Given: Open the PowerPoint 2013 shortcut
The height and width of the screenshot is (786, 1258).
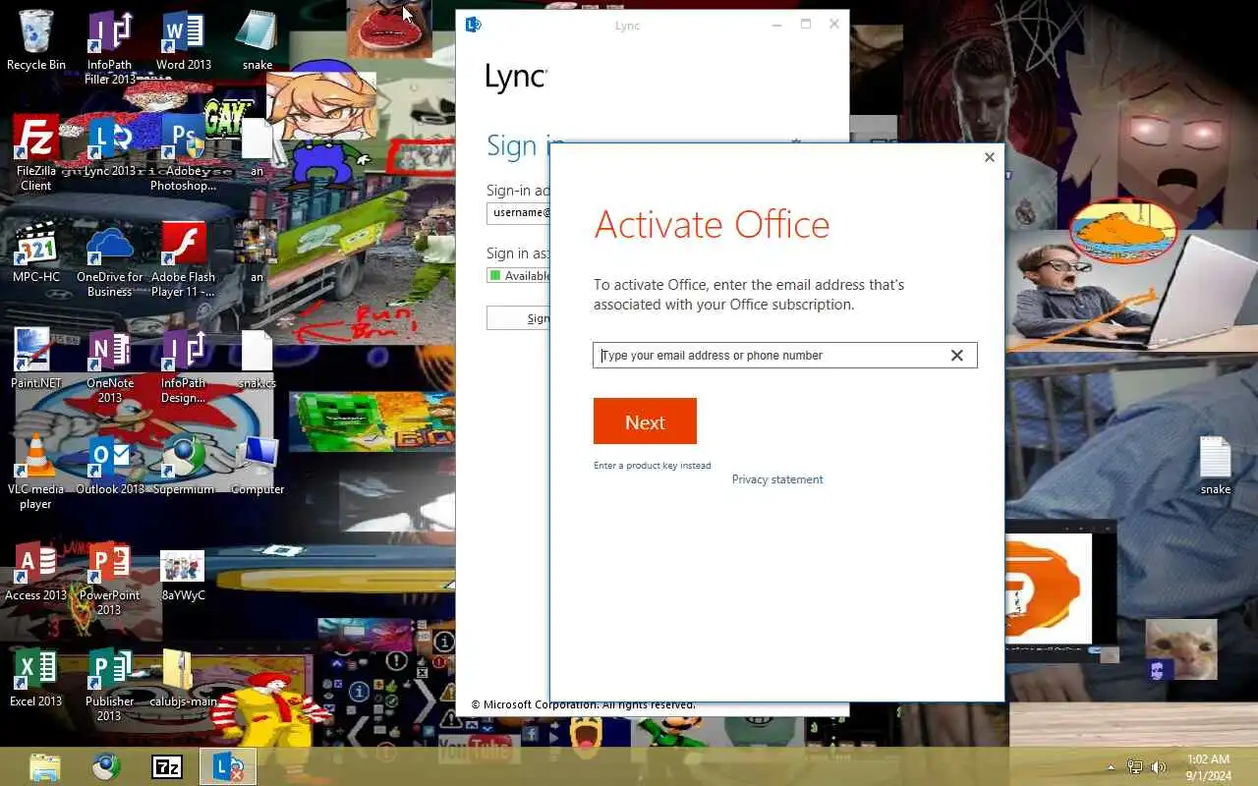Looking at the screenshot, I should tap(109, 578).
